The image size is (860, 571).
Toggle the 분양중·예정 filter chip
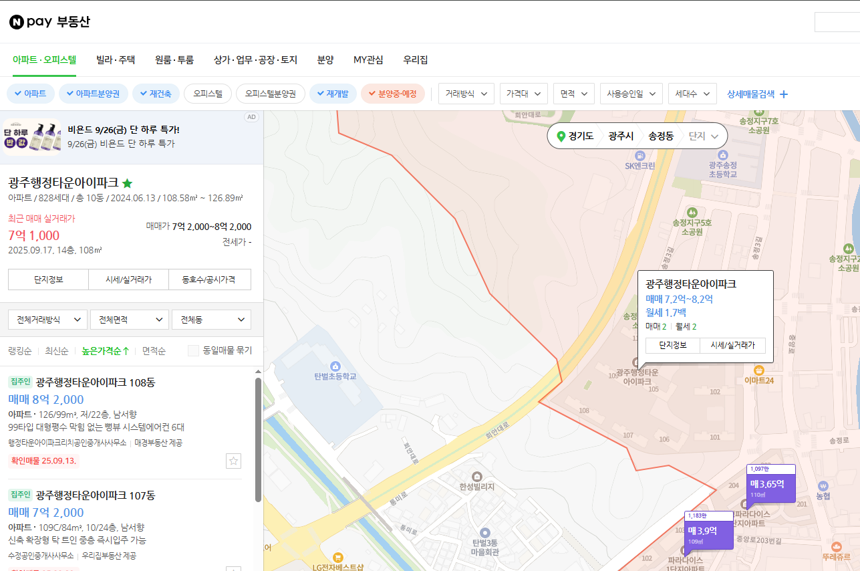click(393, 94)
